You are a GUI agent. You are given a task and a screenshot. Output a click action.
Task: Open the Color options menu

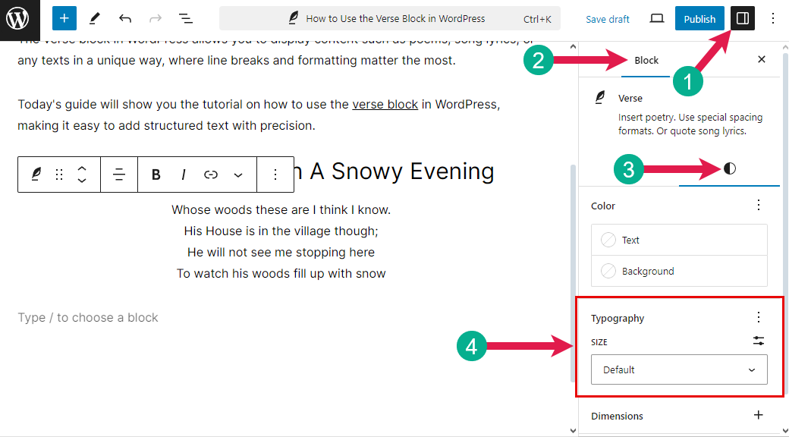pyautogui.click(x=758, y=205)
